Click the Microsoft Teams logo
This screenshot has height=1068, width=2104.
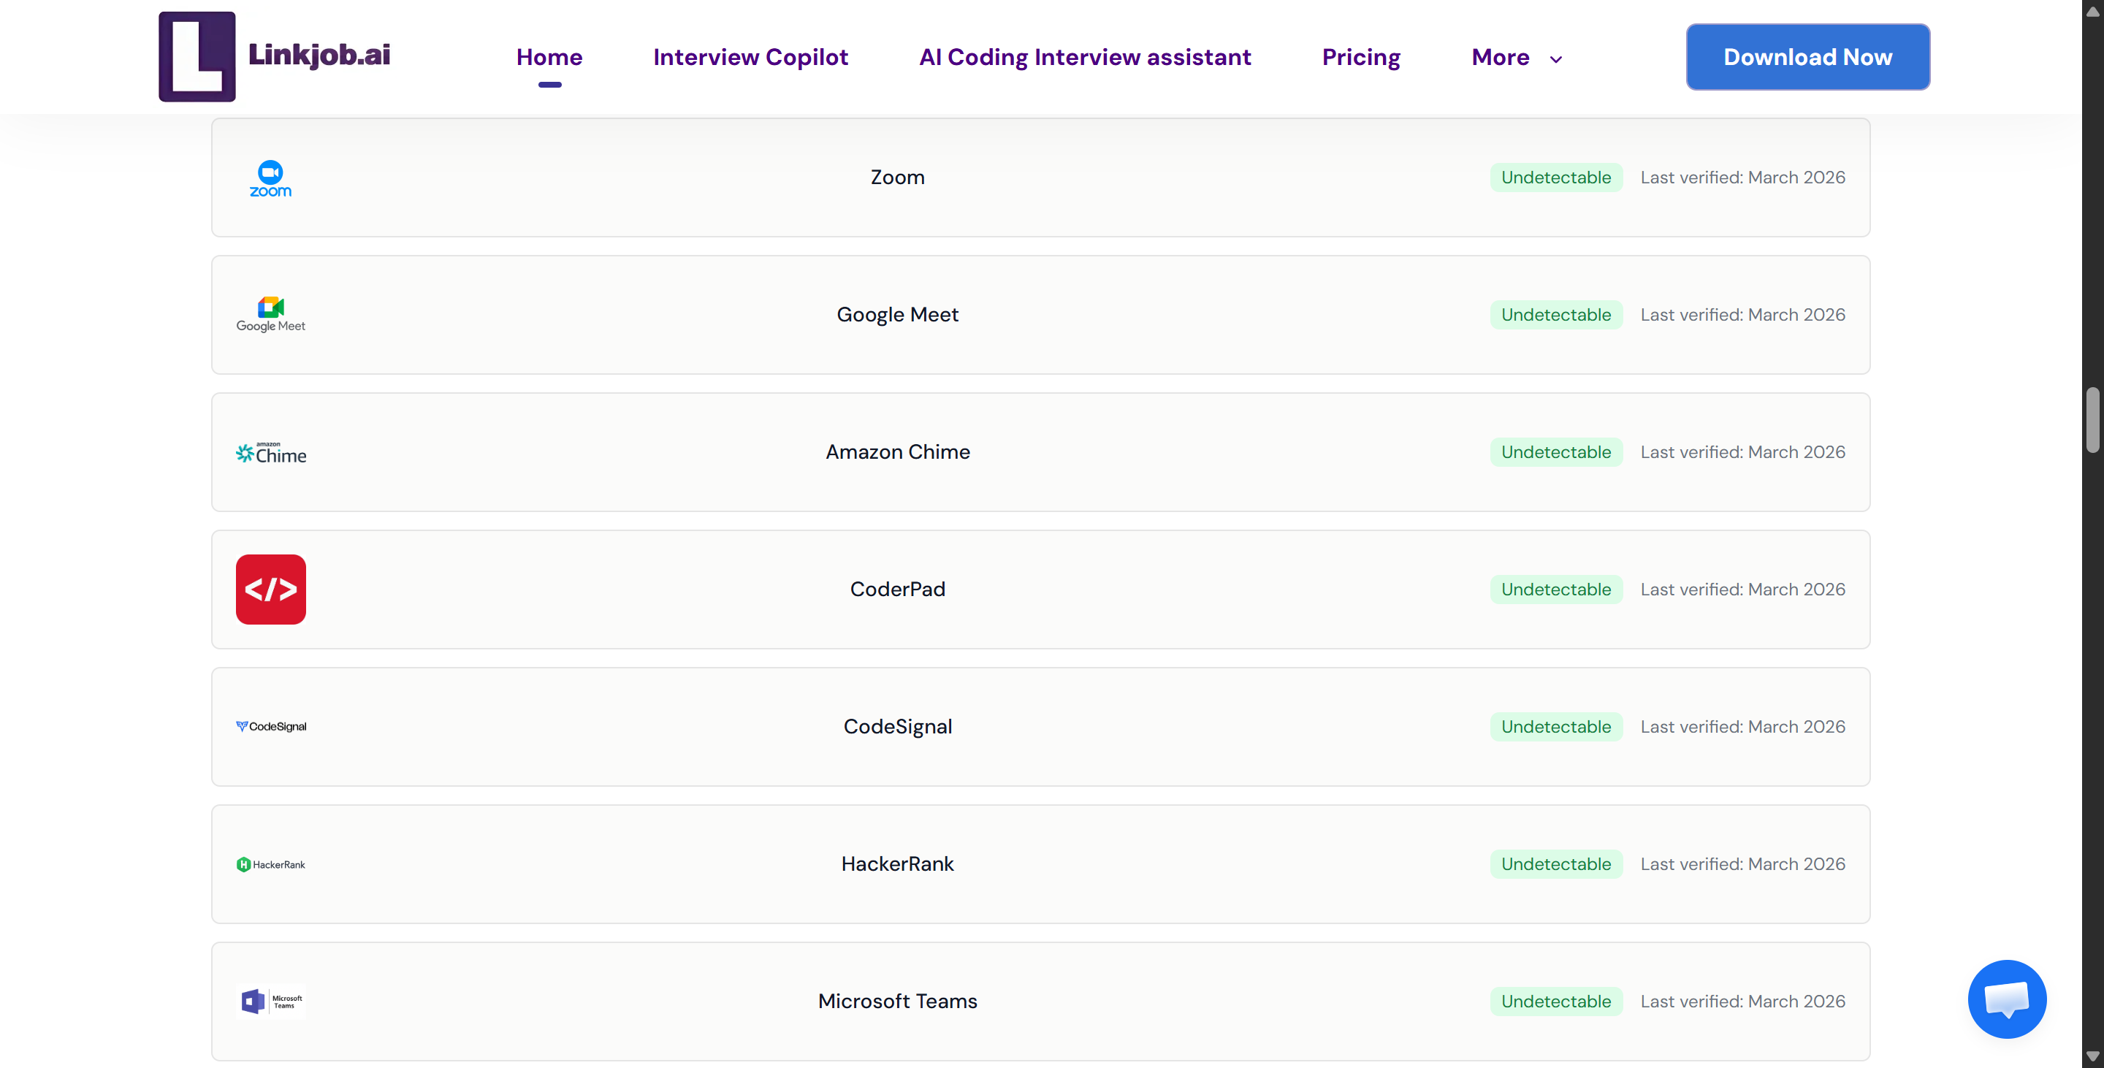coord(270,1001)
